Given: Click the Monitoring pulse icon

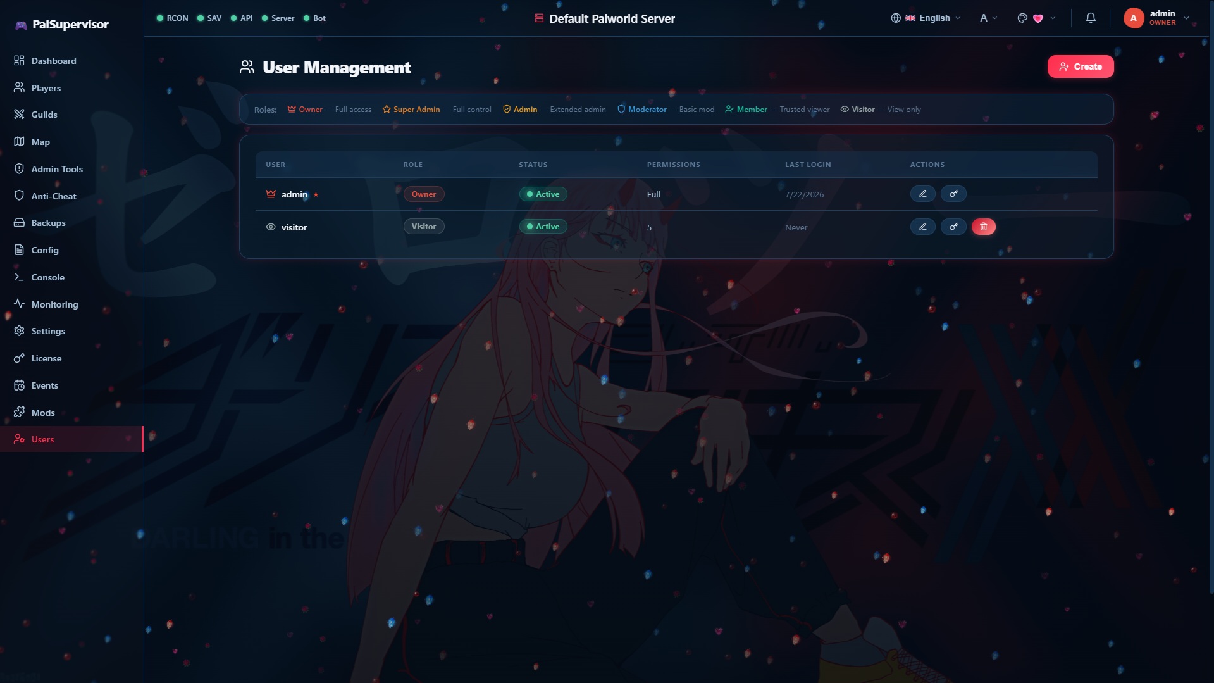Looking at the screenshot, I should pyautogui.click(x=19, y=304).
